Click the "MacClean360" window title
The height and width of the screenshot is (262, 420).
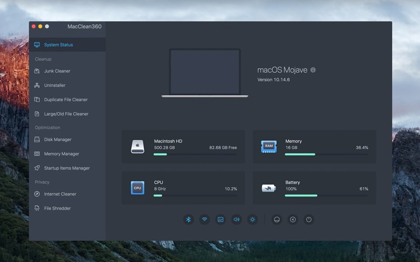tap(85, 27)
